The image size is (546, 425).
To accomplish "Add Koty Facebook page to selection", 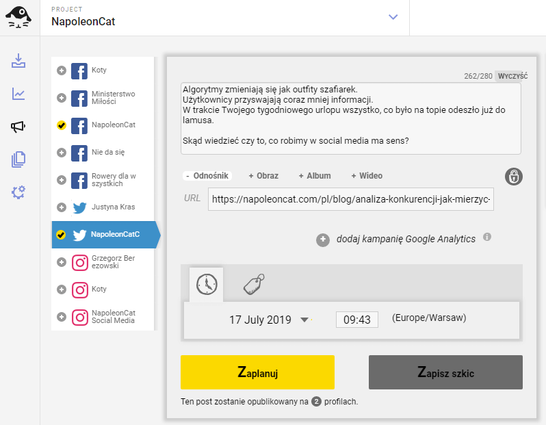I will 62,70.
